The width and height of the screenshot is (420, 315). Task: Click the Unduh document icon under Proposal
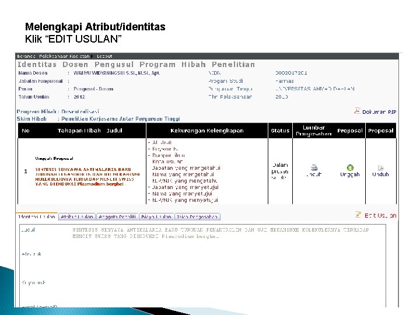pos(380,168)
